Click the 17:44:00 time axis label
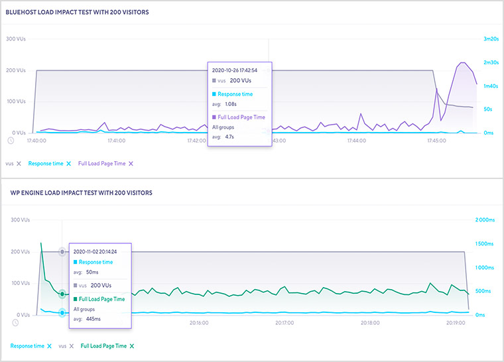Image resolution: width=504 pixels, height=362 pixels. coord(357,141)
